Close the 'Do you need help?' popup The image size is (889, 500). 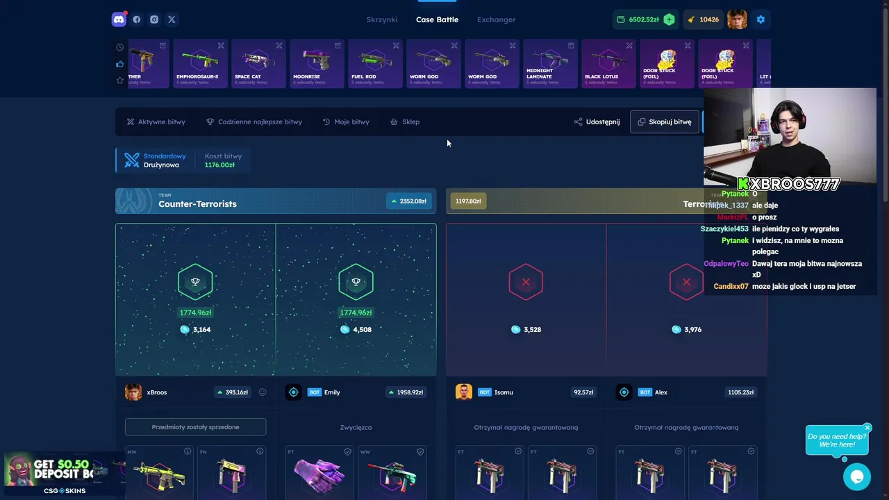(x=867, y=428)
